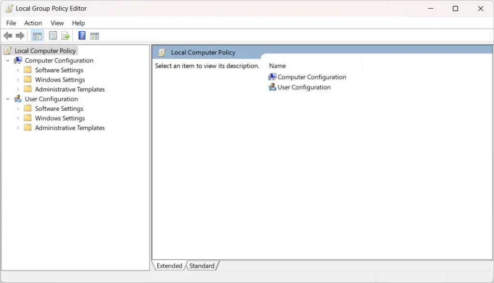Select Windows Settings label under Computer Configuration
The image size is (494, 283).
coord(60,80)
